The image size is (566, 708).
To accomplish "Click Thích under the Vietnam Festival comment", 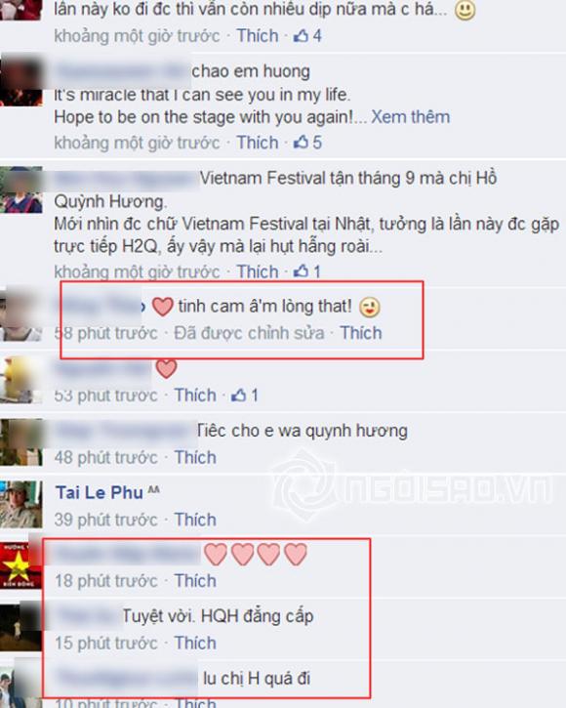I will 258,271.
